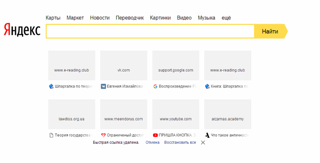
Task: Open the Маркет service link
Action: [75, 18]
